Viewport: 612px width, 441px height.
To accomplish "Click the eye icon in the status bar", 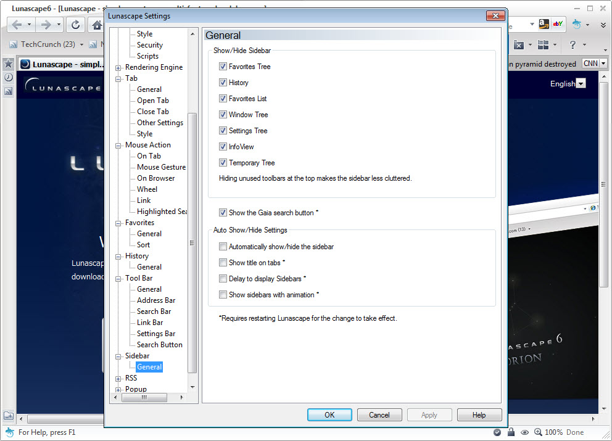I will 524,432.
